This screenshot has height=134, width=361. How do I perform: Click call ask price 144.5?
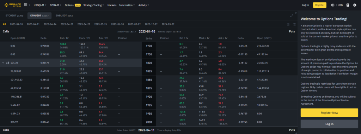coord(102,44)
